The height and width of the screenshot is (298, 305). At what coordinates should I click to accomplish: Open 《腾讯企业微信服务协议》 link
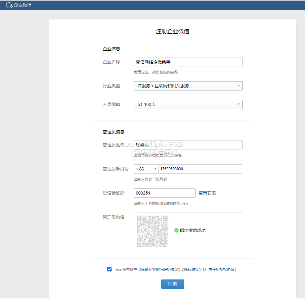(x=159, y=269)
